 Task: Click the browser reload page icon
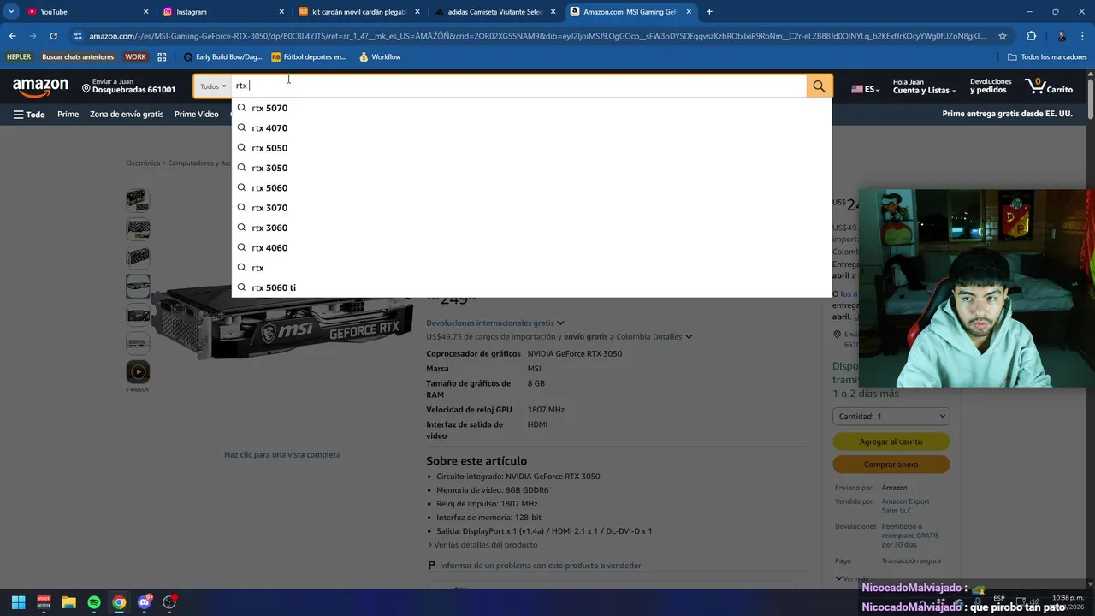pyautogui.click(x=53, y=36)
